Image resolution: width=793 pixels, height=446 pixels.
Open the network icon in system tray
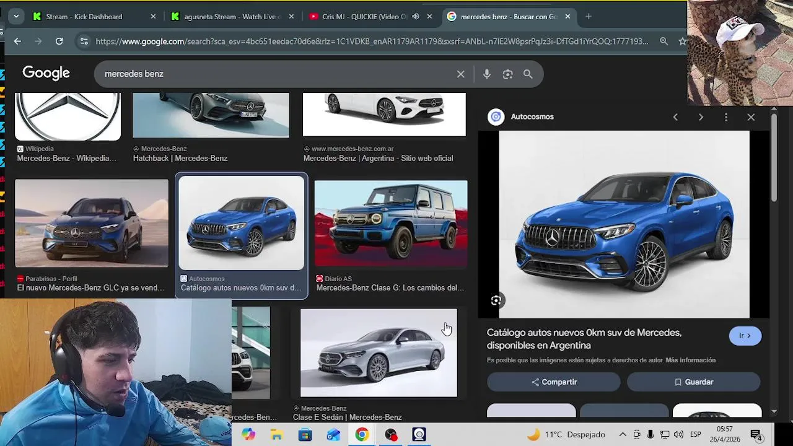pos(664,435)
